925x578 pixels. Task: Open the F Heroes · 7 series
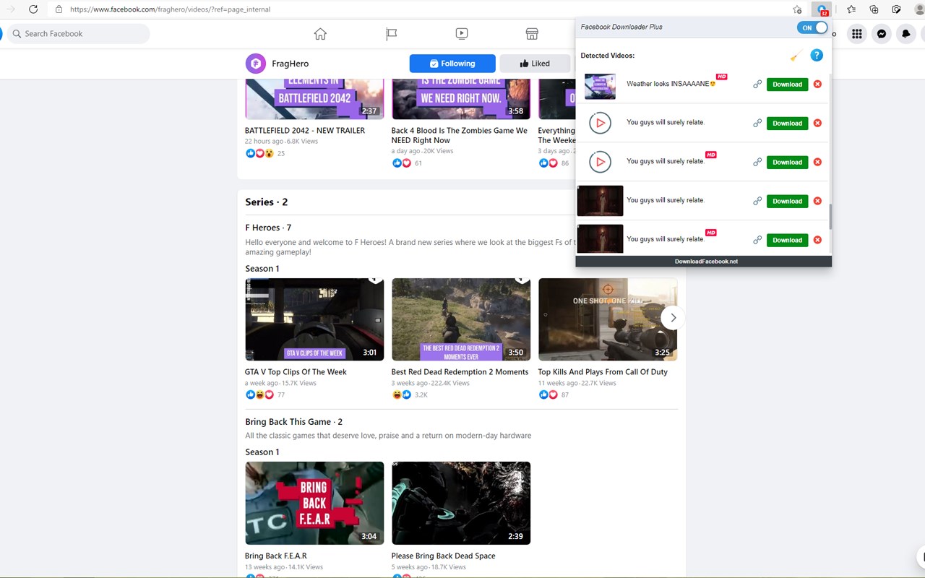click(x=268, y=228)
